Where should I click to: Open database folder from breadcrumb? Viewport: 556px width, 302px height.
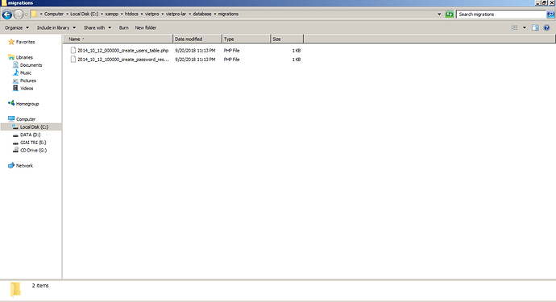coord(202,14)
